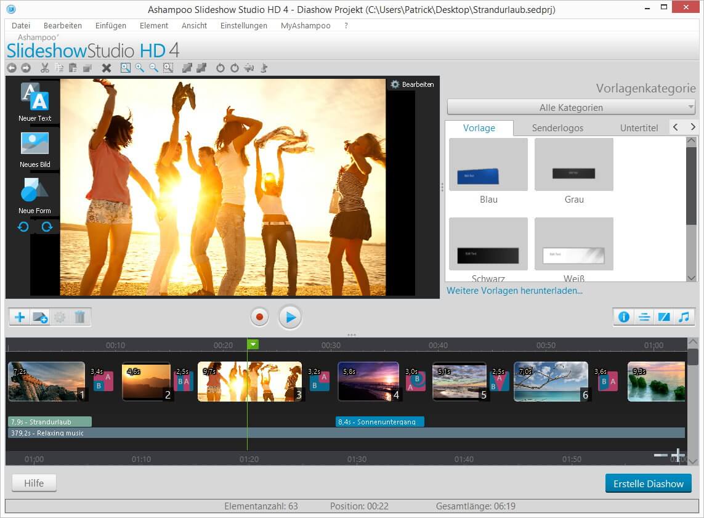Screen dimensions: 704x518
Task: Open the Einstellungen menu
Action: pyautogui.click(x=243, y=25)
